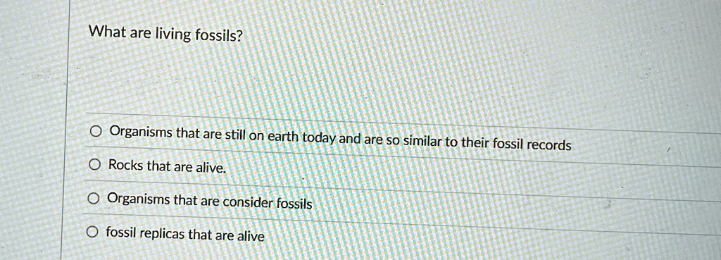The image size is (721, 260).
Task: Pick the 'fossil replicas that are alive' radio button
Action: 92,231
